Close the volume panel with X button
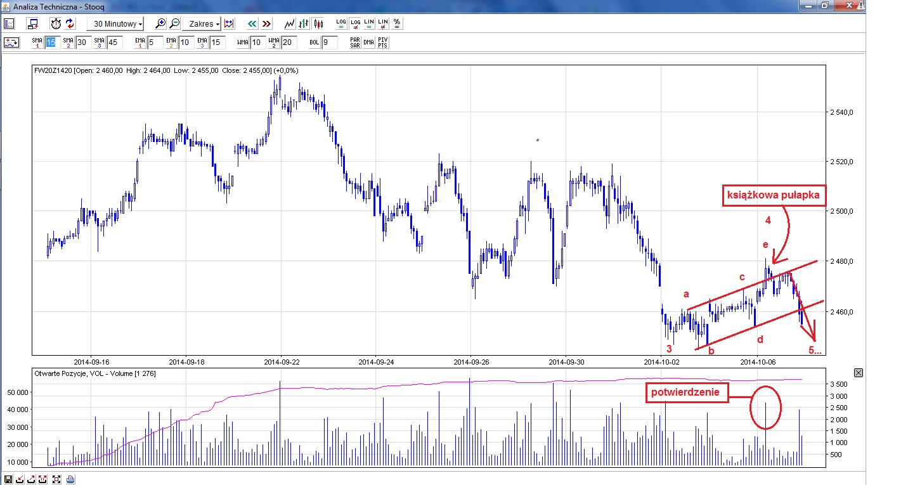This screenshot has width=908, height=485. (859, 373)
